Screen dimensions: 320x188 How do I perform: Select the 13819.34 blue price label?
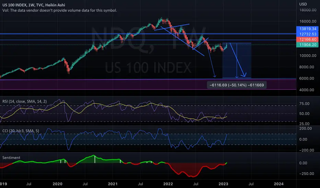coord(307,29)
